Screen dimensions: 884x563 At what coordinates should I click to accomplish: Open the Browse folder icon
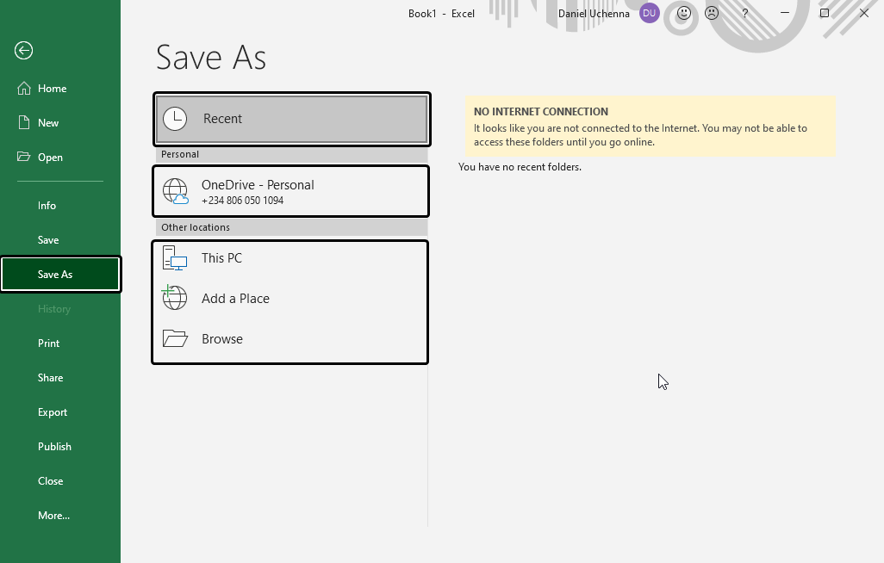coord(175,338)
